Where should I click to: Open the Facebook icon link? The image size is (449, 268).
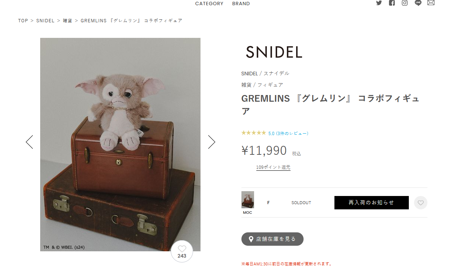(x=392, y=3)
